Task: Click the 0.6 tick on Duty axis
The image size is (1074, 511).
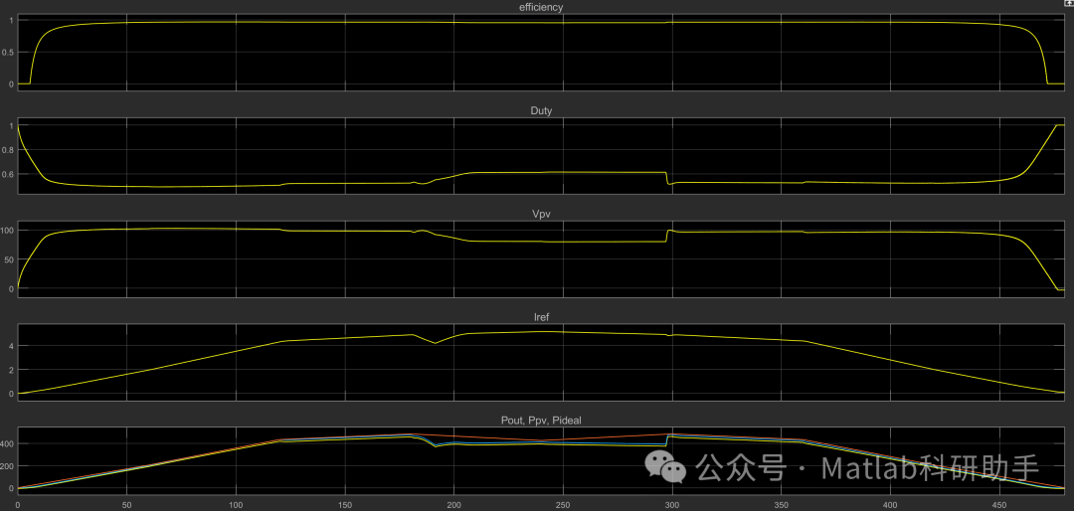Action: [x=8, y=175]
